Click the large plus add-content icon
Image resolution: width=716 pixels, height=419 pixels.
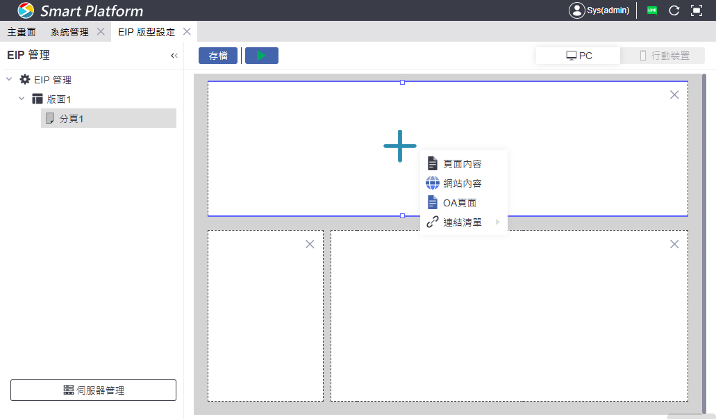coord(400,146)
